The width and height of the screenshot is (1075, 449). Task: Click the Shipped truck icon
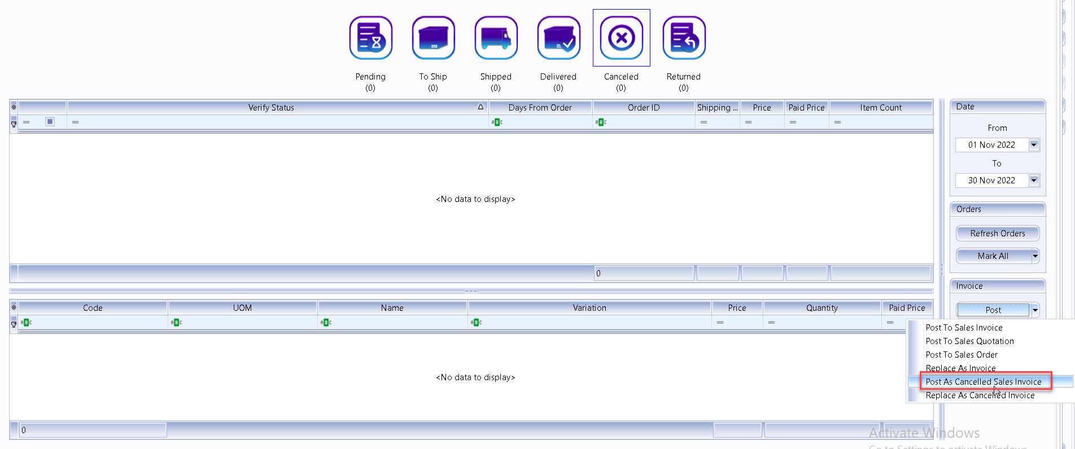(496, 38)
